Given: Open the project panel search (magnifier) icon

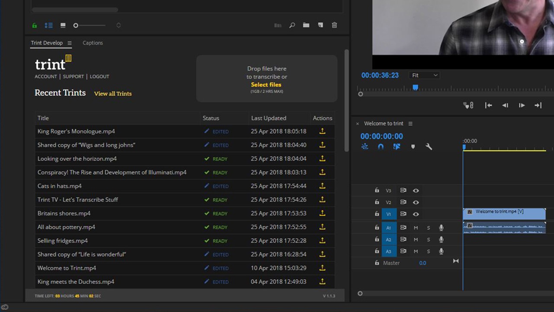Looking at the screenshot, I should click(292, 25).
